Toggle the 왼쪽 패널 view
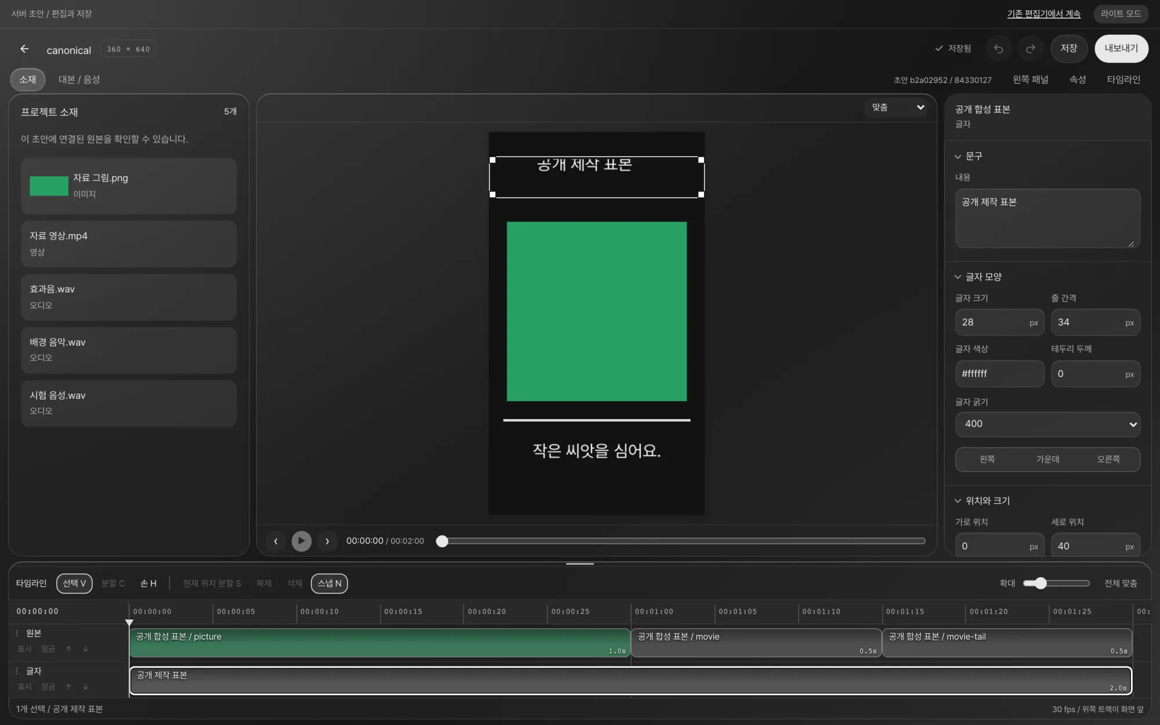 point(1031,80)
